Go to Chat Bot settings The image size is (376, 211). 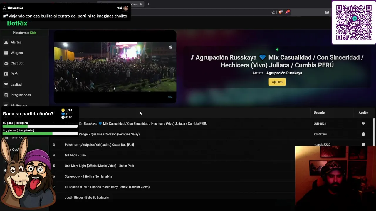17,63
